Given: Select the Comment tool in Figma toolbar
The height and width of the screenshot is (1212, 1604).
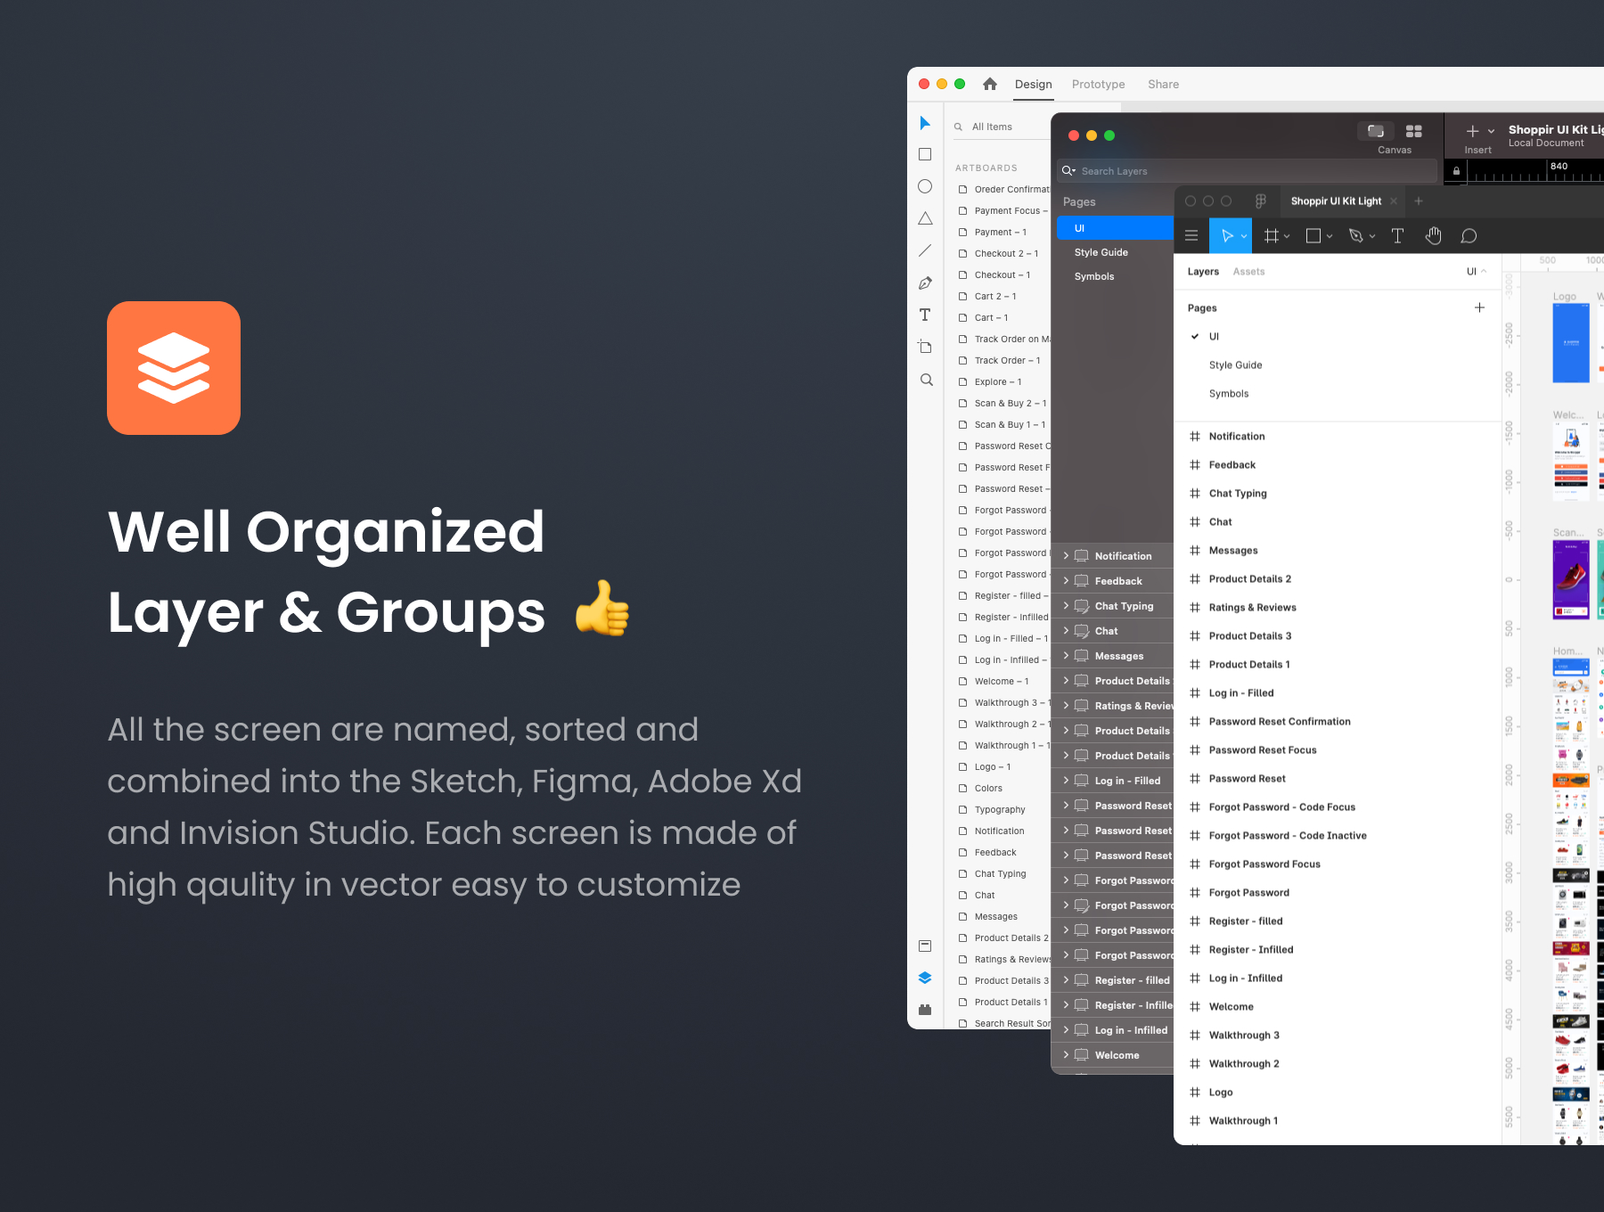Looking at the screenshot, I should click(1469, 236).
